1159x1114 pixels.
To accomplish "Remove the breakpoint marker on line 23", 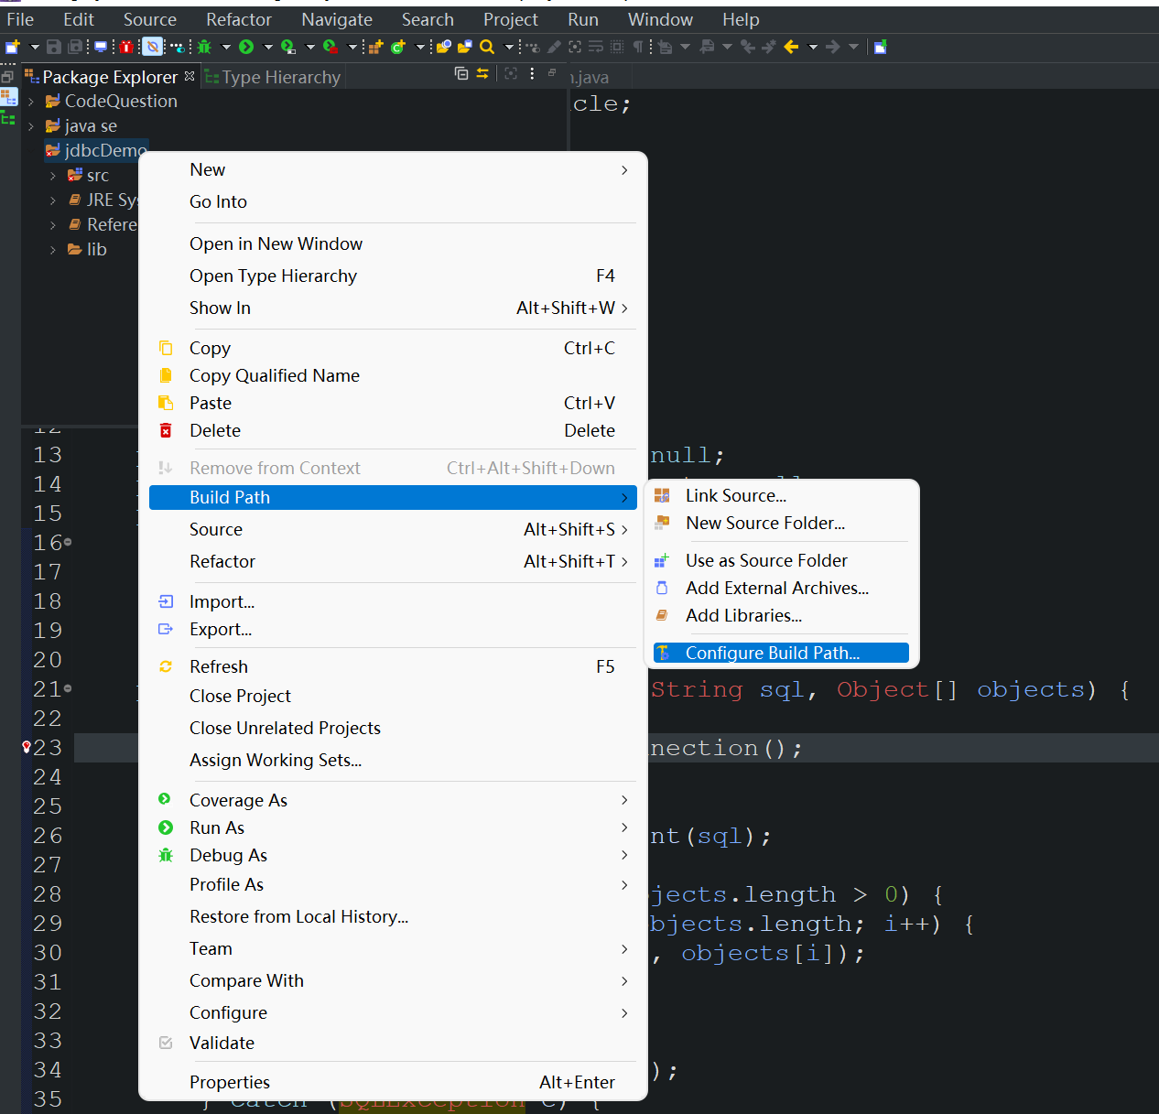I will coord(26,748).
